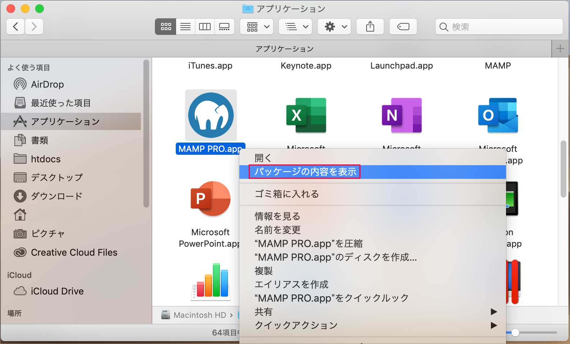Image resolution: width=570 pixels, height=344 pixels.
Task: Open 書類 in the sidebar
Action: point(71,140)
